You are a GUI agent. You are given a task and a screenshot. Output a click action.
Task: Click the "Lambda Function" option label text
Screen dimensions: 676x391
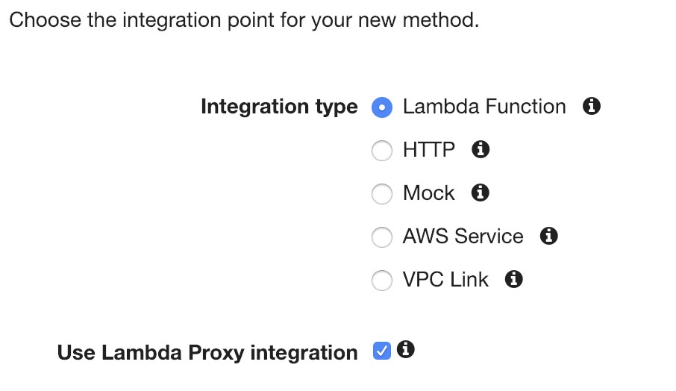click(x=483, y=107)
